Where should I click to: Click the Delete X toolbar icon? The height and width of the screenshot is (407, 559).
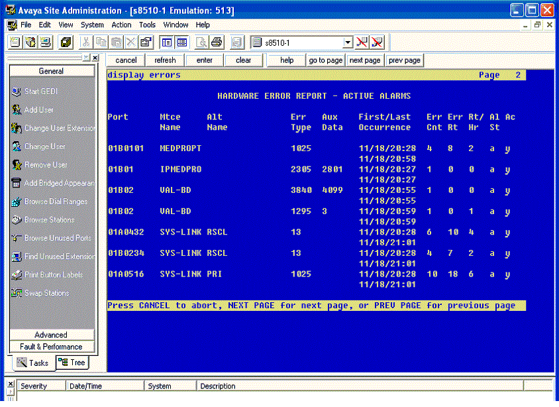[x=131, y=42]
